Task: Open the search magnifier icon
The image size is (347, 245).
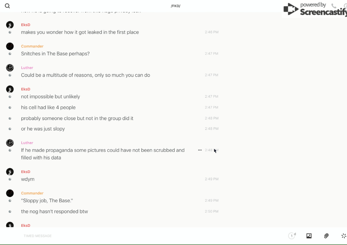Action: pos(7,6)
